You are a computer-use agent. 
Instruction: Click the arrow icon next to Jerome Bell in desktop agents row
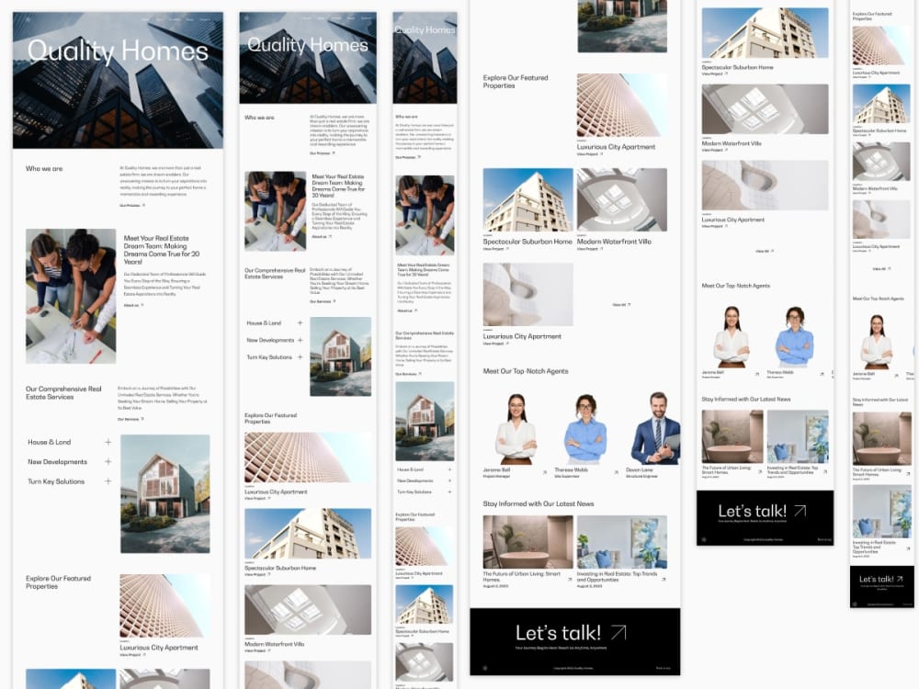[544, 472]
